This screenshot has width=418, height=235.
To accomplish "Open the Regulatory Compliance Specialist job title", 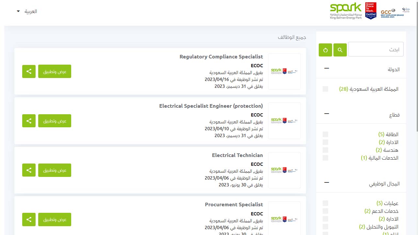I will click(x=221, y=57).
